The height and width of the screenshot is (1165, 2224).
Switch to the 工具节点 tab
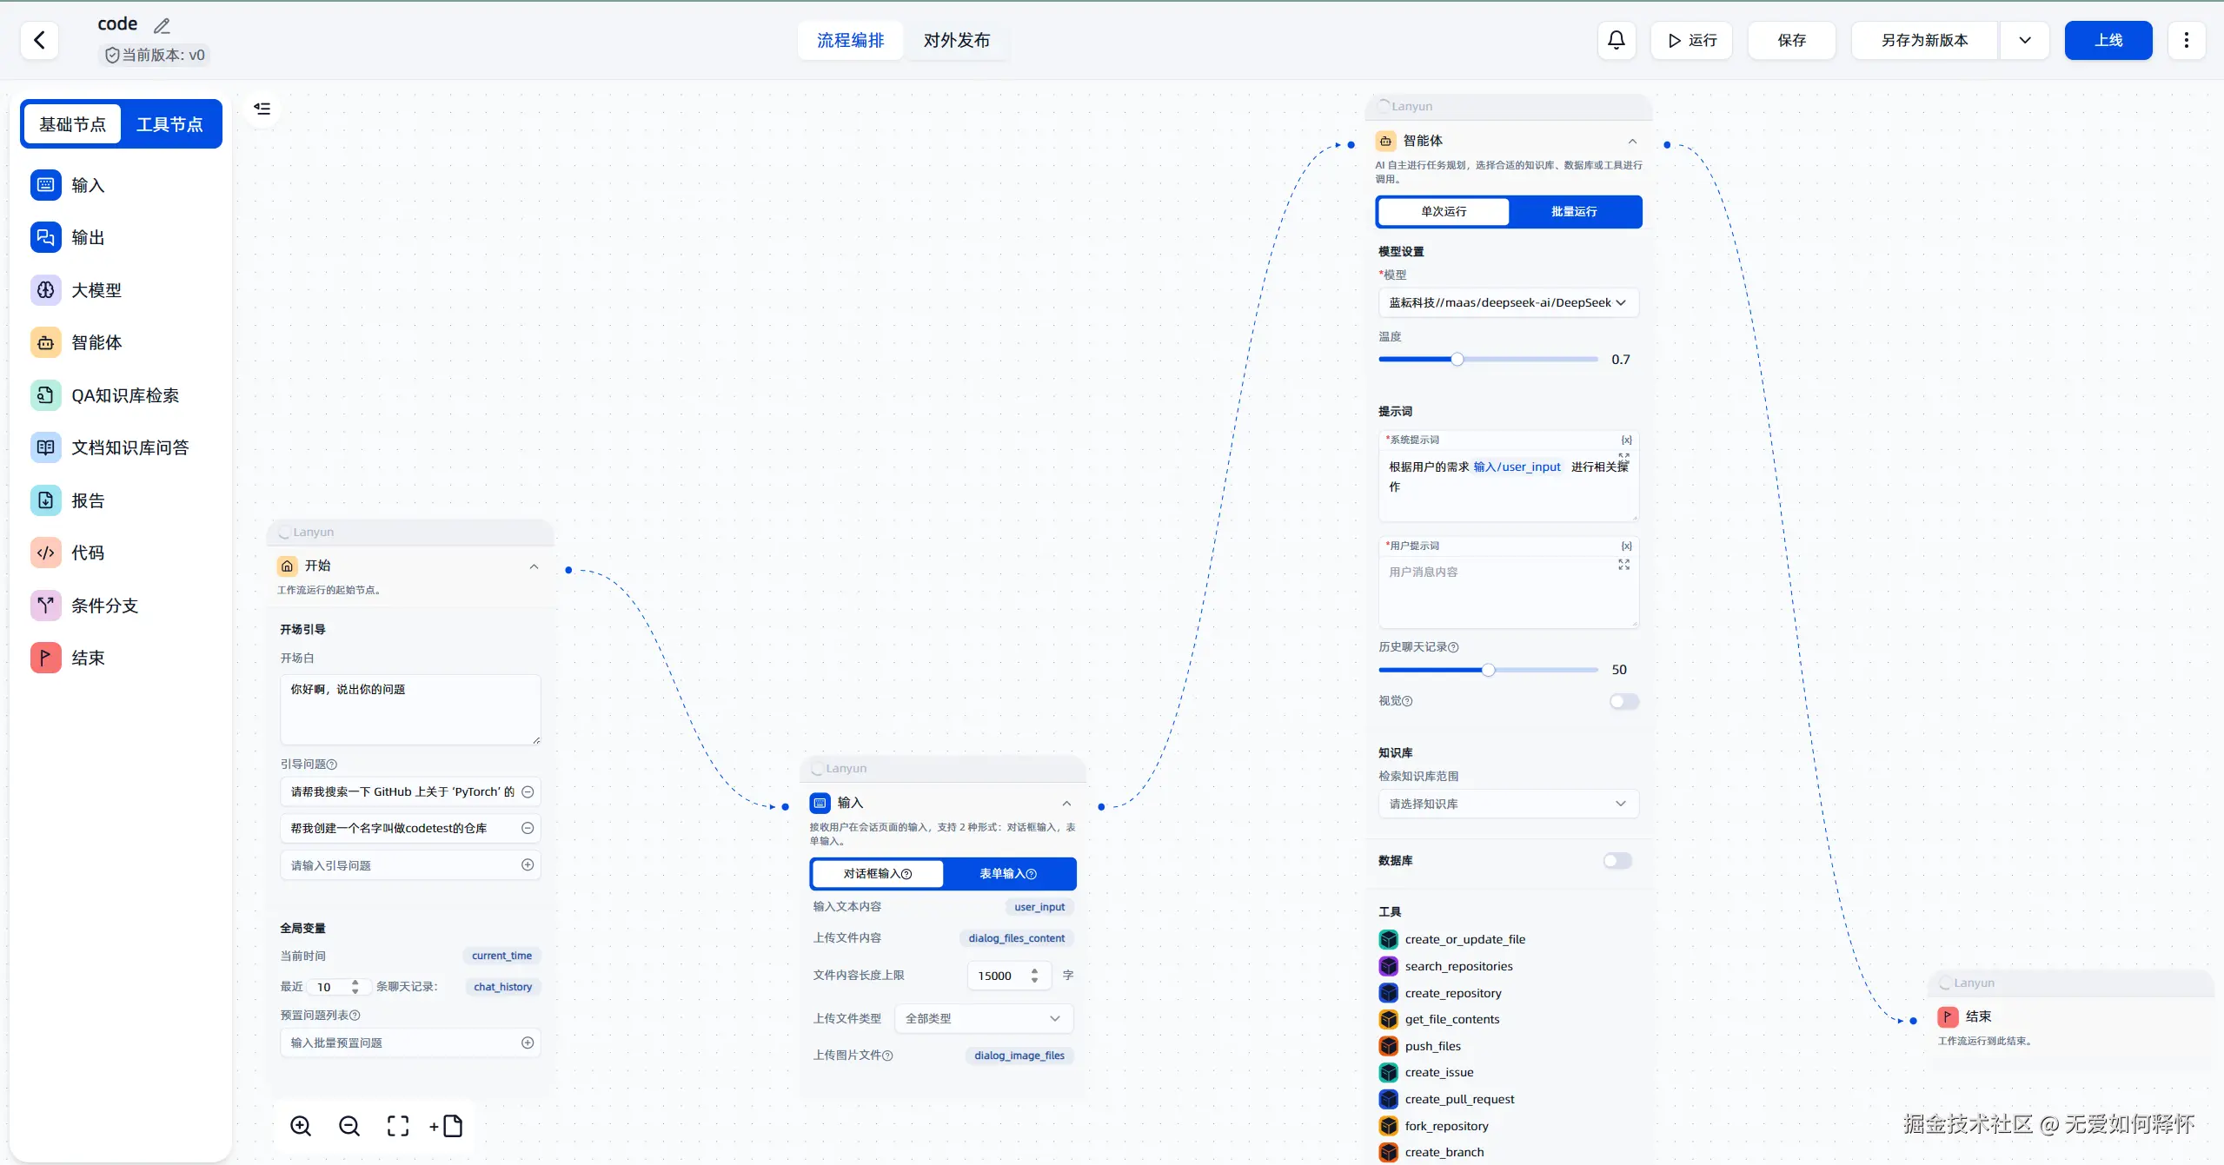(x=169, y=124)
